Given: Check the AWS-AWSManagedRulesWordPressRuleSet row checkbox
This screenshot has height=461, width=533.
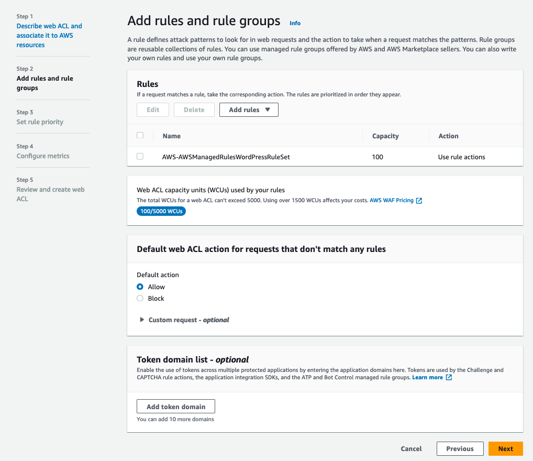Looking at the screenshot, I should point(140,157).
